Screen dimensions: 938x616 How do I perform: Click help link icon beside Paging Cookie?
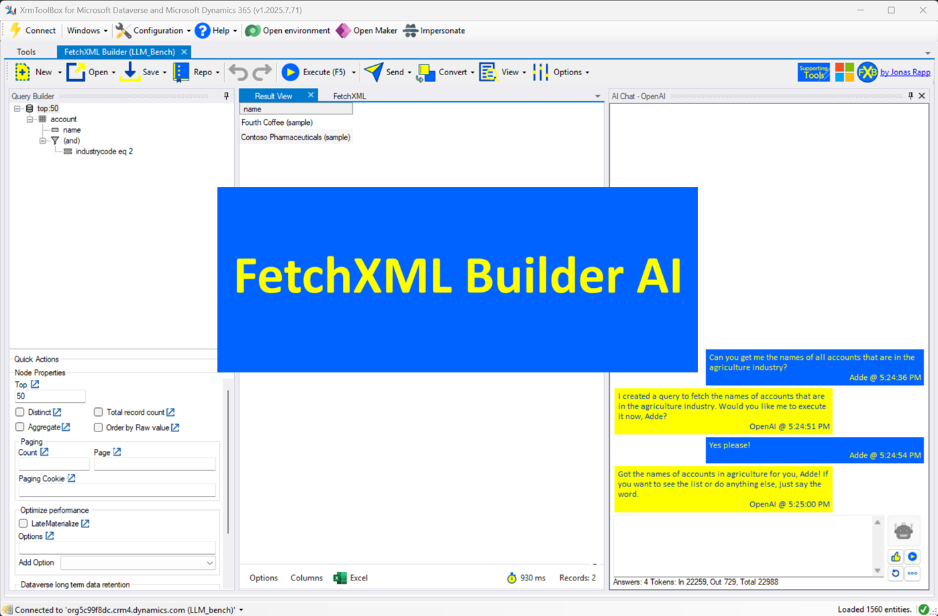click(x=71, y=478)
